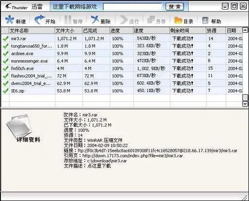Viewport: 249px width, 201px height.
Task: Click the scroll down arrow of file list
Action: coord(245,104)
